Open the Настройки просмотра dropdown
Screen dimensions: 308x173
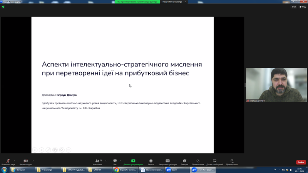click(174, 2)
